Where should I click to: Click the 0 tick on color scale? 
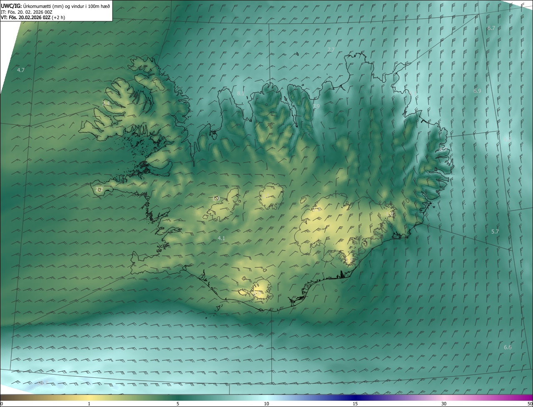(x=2, y=404)
